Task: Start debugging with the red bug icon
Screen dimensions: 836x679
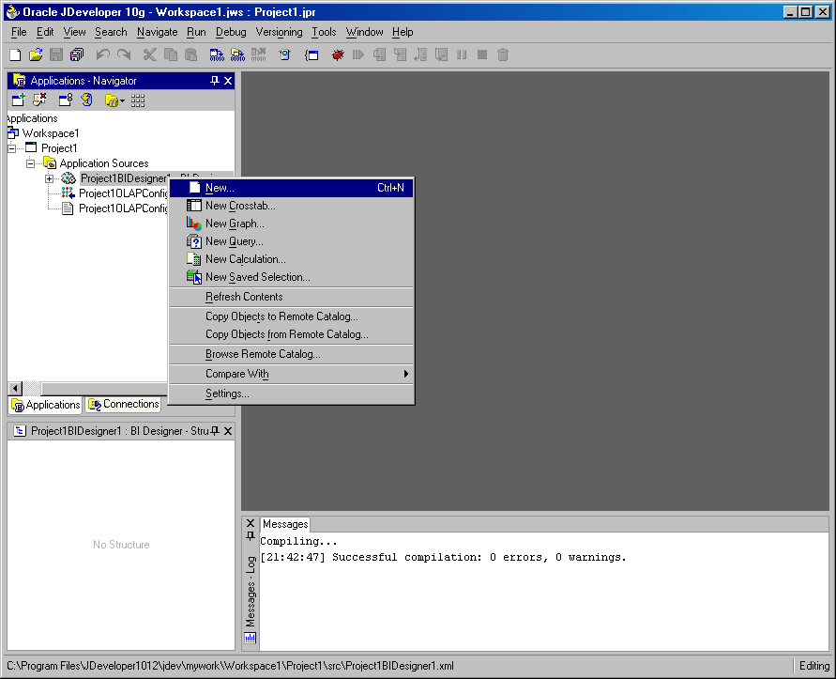Action: pyautogui.click(x=338, y=54)
